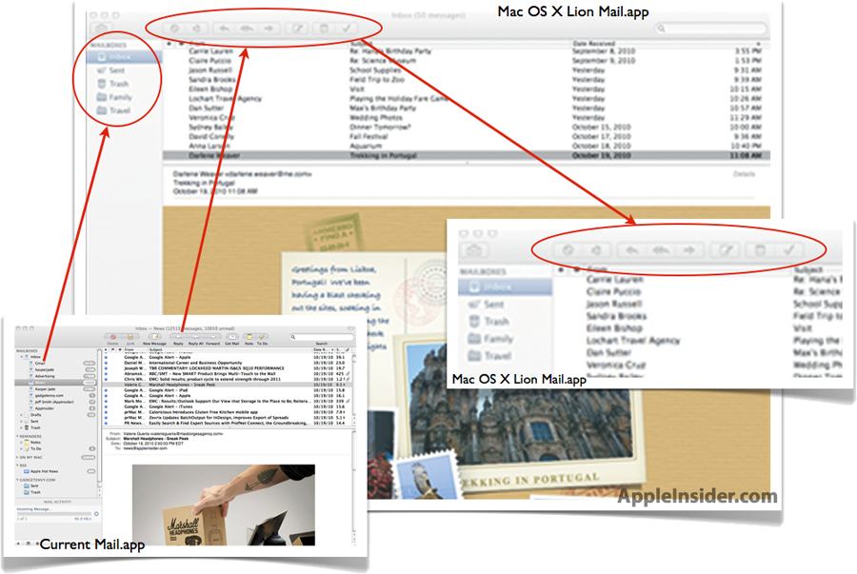Click the Date Received column header in Lion Mail
The image size is (857, 574).
pyautogui.click(x=593, y=43)
